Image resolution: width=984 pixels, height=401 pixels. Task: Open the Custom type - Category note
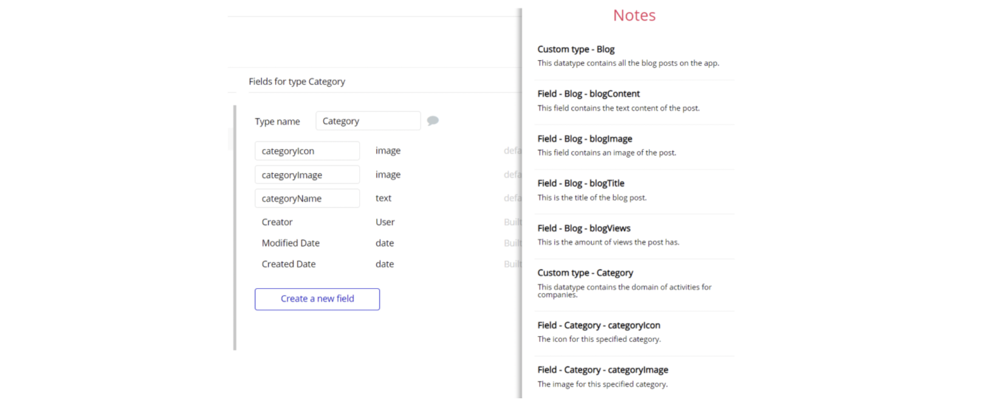(585, 273)
